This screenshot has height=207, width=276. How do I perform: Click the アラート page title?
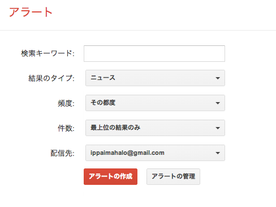pyautogui.click(x=31, y=12)
